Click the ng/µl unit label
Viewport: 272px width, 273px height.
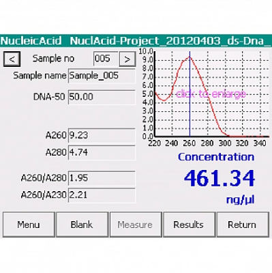click(x=241, y=200)
